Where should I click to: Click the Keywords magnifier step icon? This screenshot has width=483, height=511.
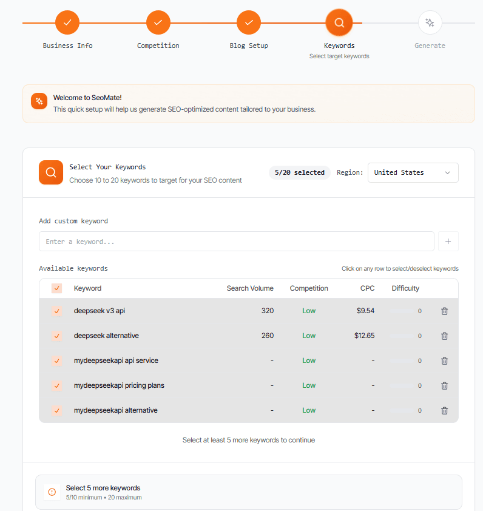(339, 22)
